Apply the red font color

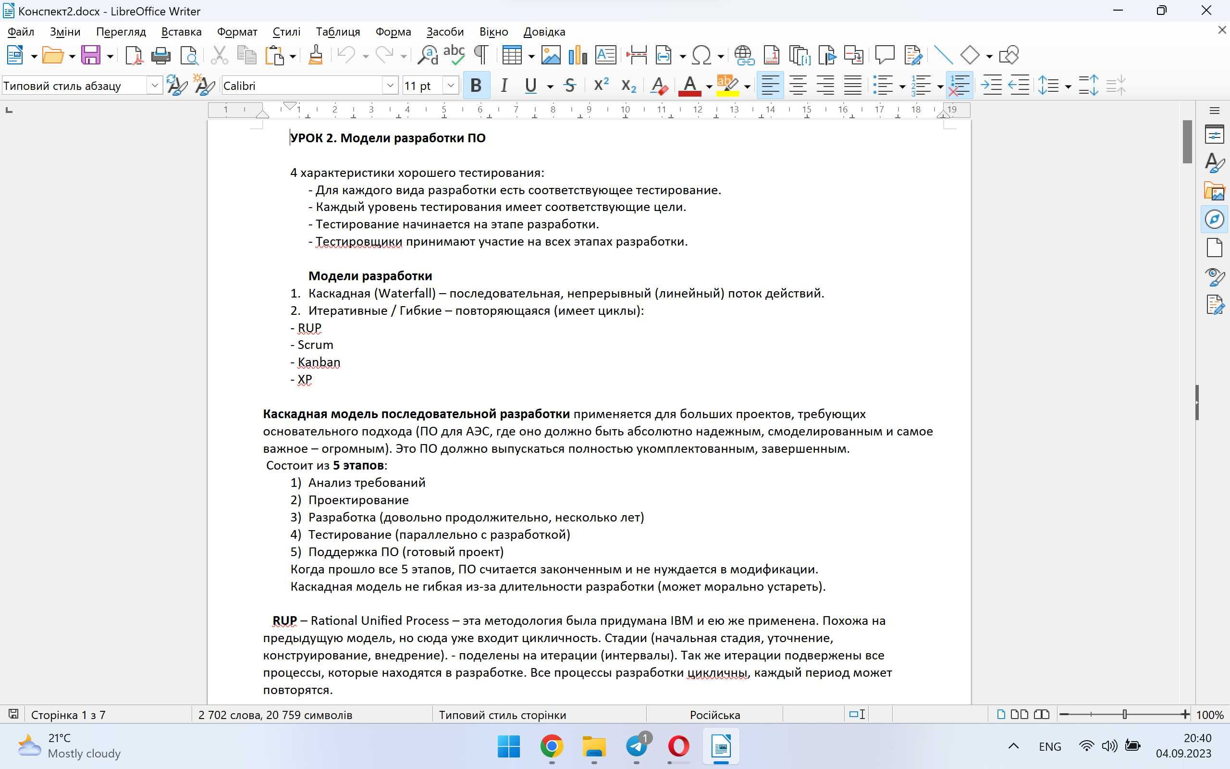690,86
